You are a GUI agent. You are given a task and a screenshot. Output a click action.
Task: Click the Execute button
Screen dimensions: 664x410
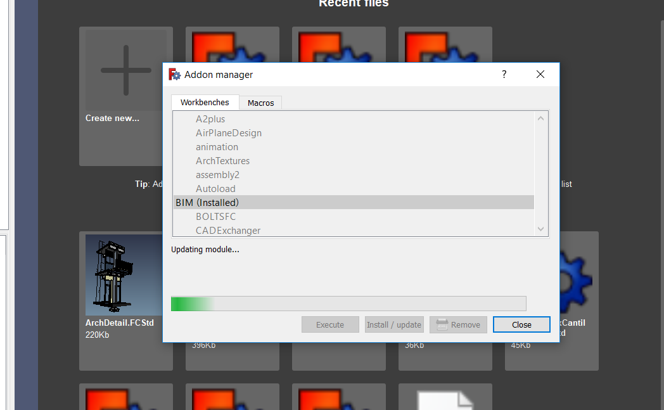pyautogui.click(x=330, y=324)
